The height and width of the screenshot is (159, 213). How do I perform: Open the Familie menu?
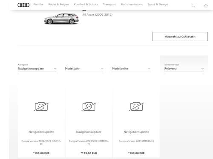(x=38, y=4)
